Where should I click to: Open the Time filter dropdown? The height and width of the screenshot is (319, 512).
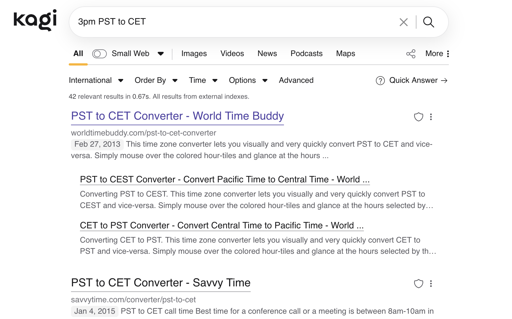click(x=203, y=81)
